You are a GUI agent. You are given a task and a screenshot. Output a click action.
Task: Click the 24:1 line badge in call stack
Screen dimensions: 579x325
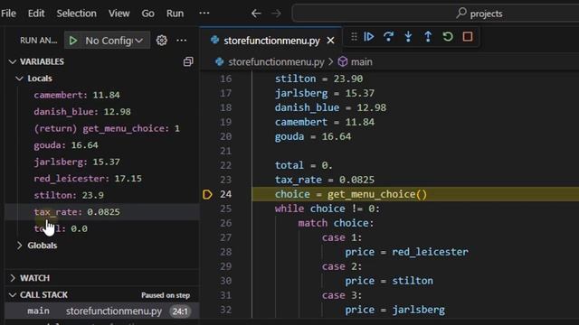click(x=180, y=311)
